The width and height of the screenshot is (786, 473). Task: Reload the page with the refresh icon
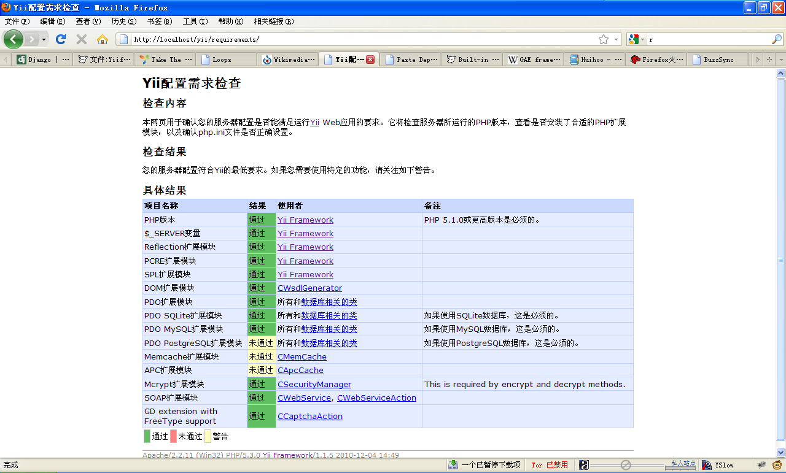[x=61, y=39]
